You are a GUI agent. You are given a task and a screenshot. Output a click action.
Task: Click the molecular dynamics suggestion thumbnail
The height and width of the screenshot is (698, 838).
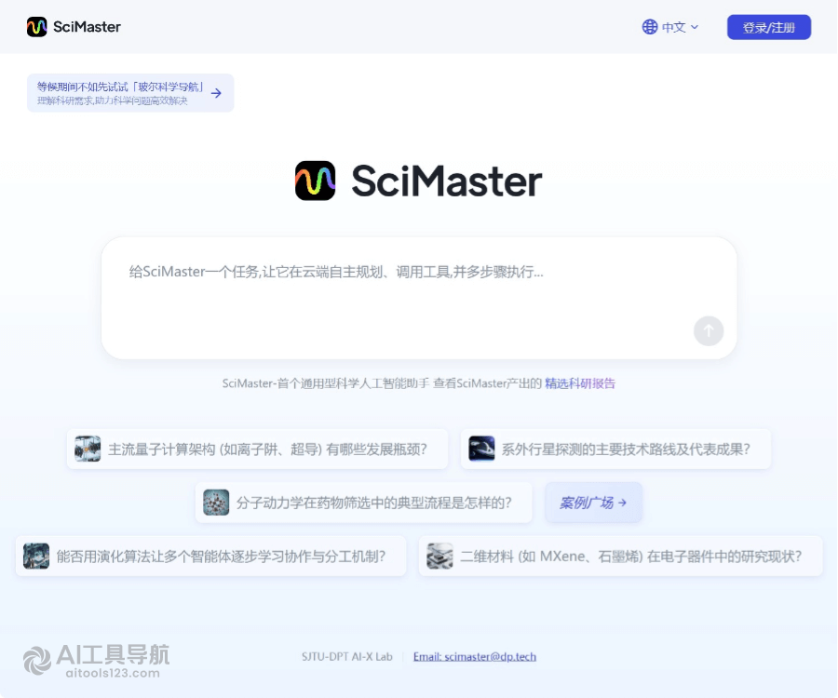point(216,503)
